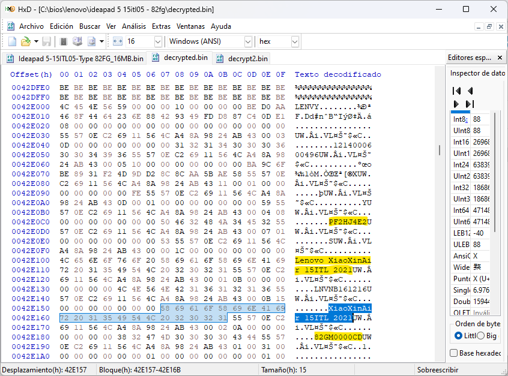Open the Ver menu
Image resolution: width=508 pixels, height=376 pixels.
111,26
